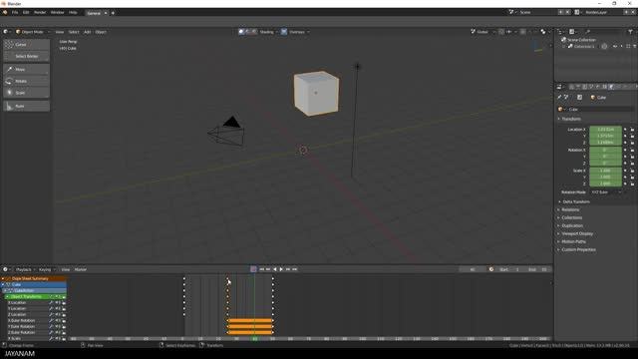Open the timeline Keying menu
Screen dimensions: 638x359
click(47, 269)
